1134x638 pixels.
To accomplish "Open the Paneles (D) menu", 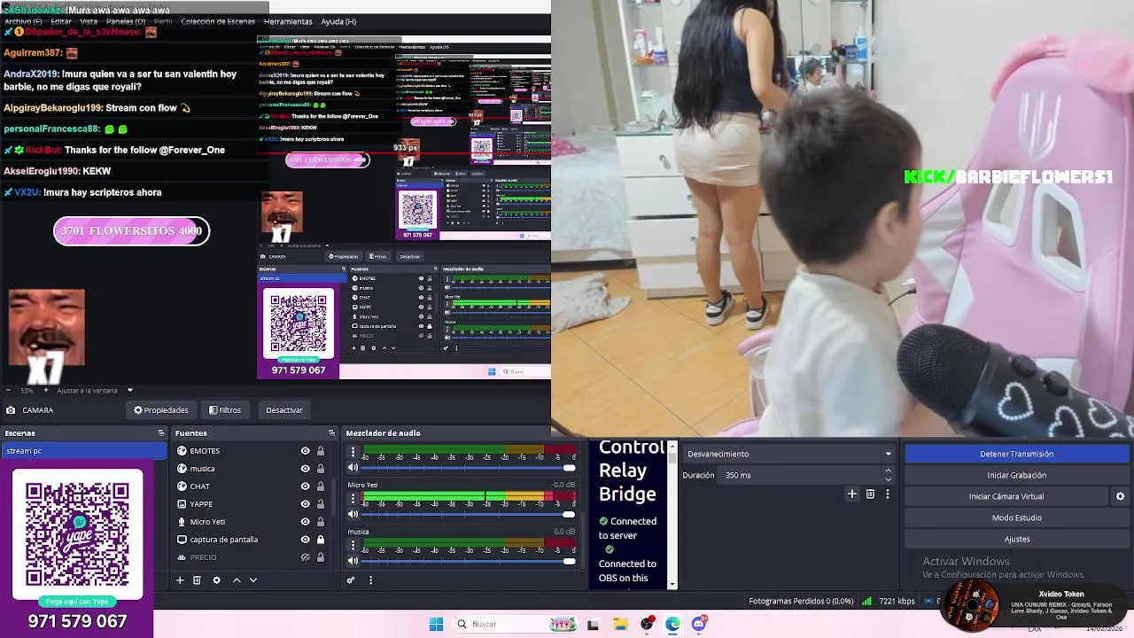I will 126,21.
